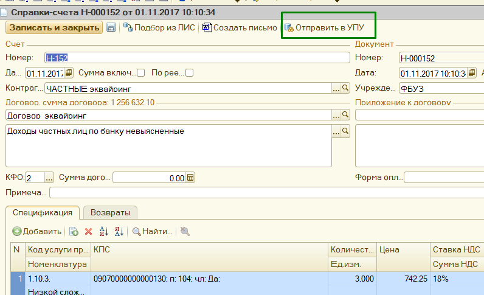Open calculator for 'Сумма дого...' field

tap(190, 178)
